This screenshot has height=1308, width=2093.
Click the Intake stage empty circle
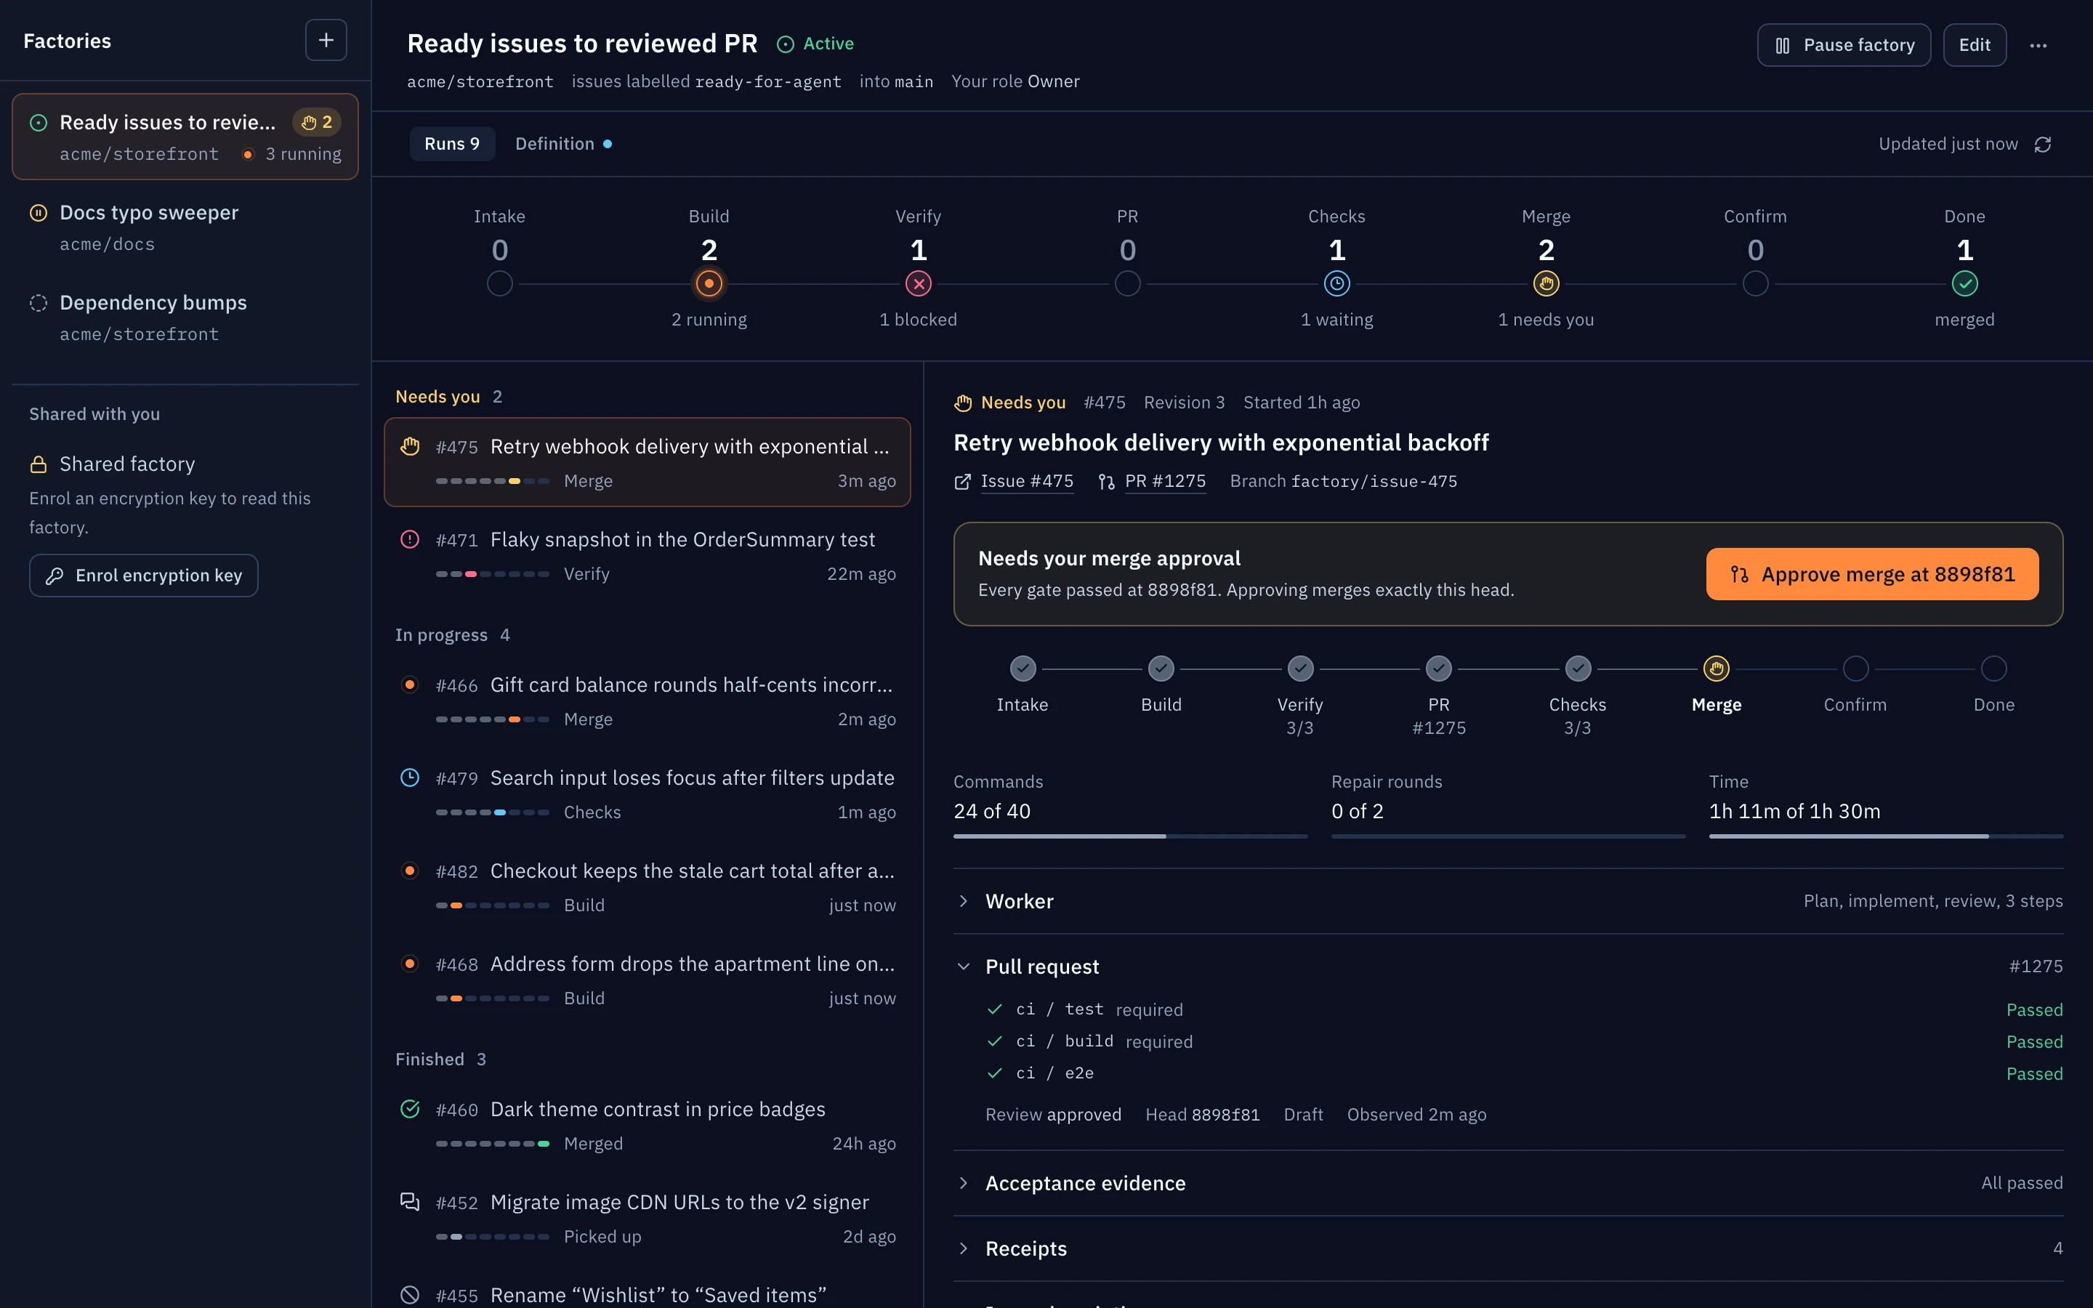499,283
